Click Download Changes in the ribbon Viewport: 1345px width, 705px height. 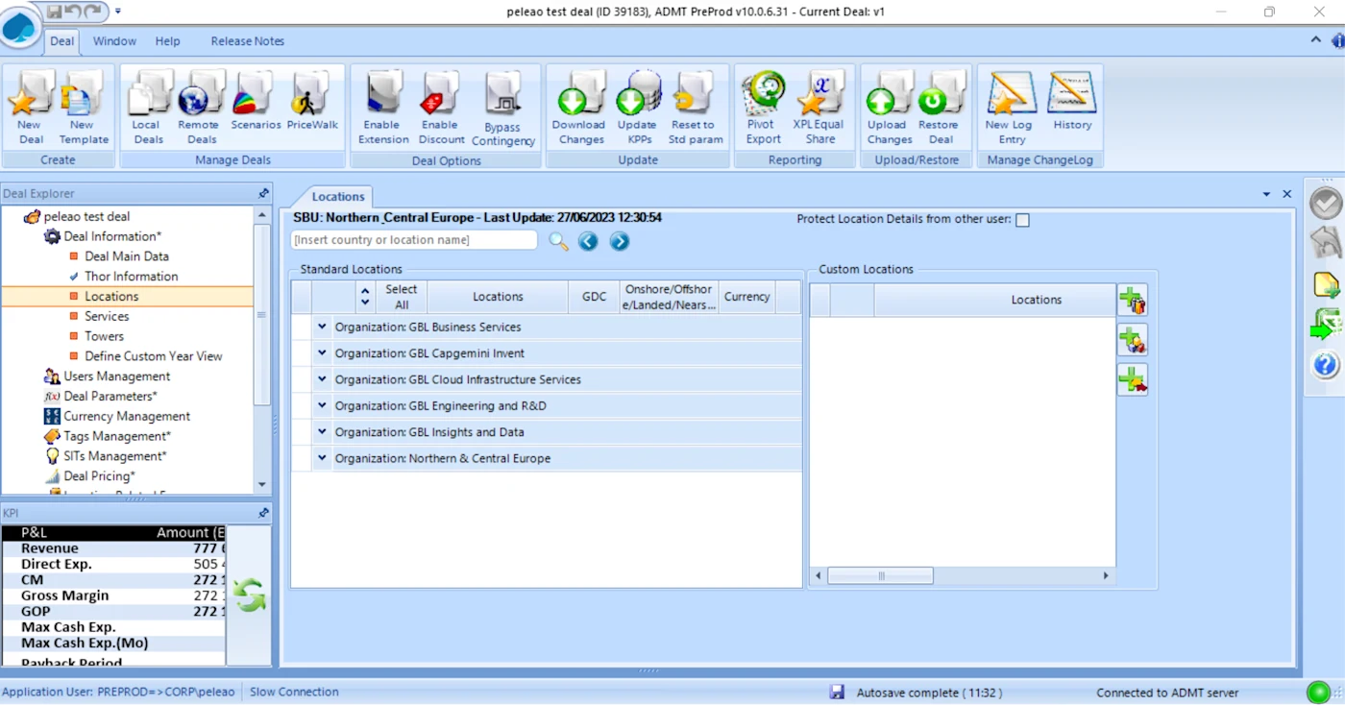tap(578, 109)
